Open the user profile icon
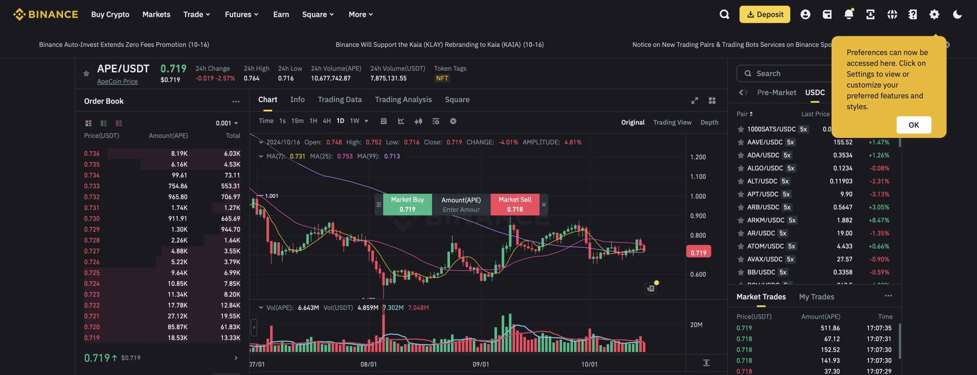 [805, 14]
